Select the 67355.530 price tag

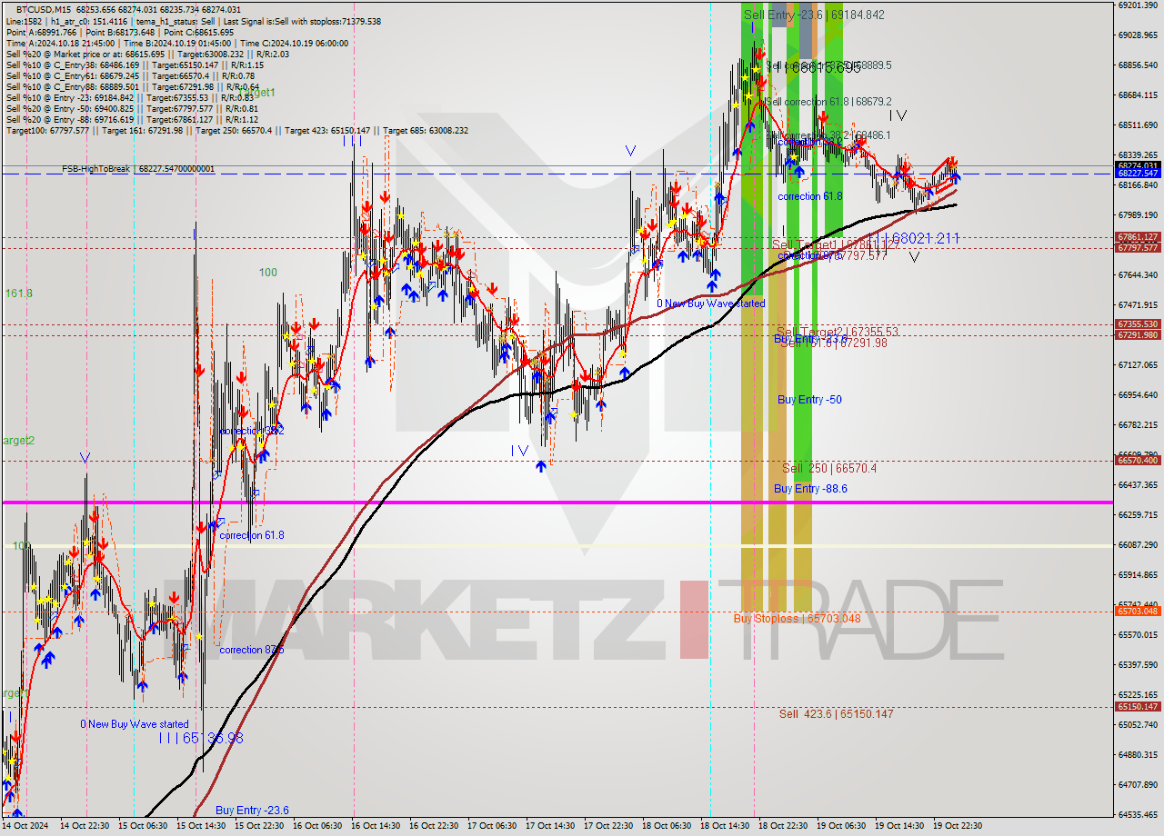pyautogui.click(x=1138, y=324)
